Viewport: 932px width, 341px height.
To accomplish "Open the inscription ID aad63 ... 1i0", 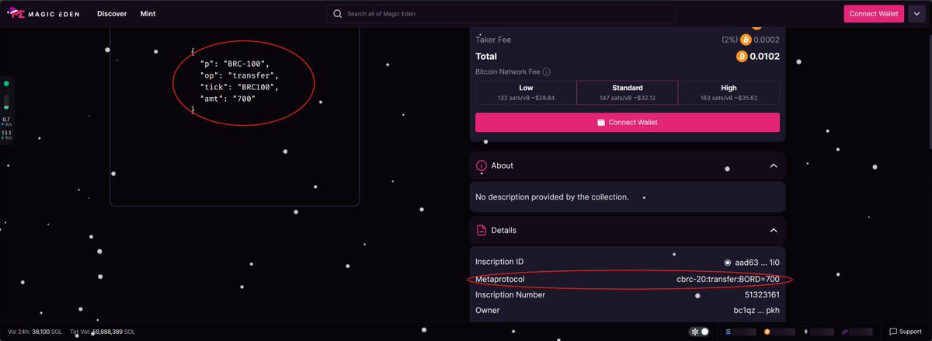I will 757,263.
